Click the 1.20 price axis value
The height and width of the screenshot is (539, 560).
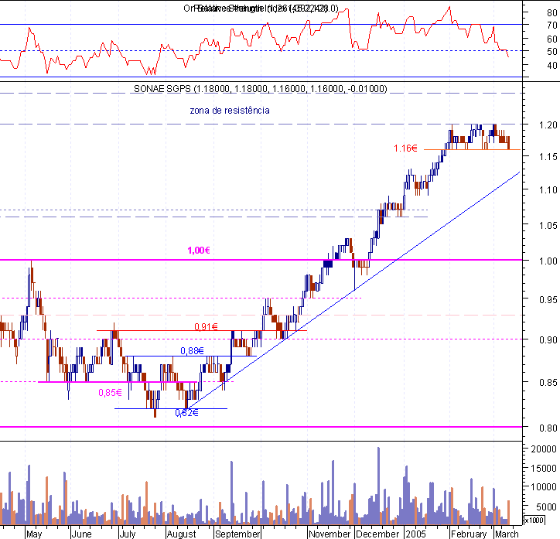(548, 125)
